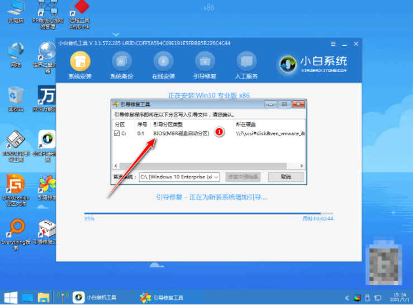Viewport: 413px width, 305px height.
Task: Open the 系统安装 tab icon
Action: [80, 61]
